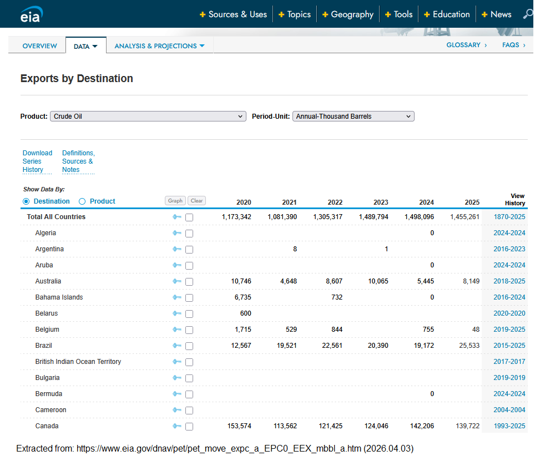Screen dimensions: 535x461
Task: Open the Sources & Uses menu
Action: (x=234, y=14)
